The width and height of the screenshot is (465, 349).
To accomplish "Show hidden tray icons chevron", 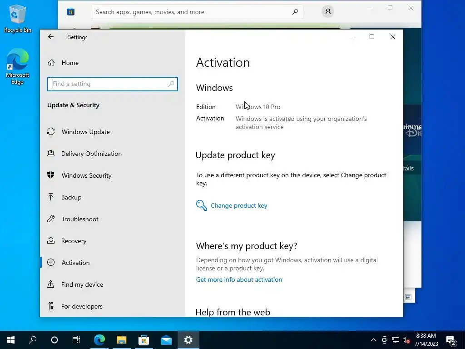I will click(374, 340).
